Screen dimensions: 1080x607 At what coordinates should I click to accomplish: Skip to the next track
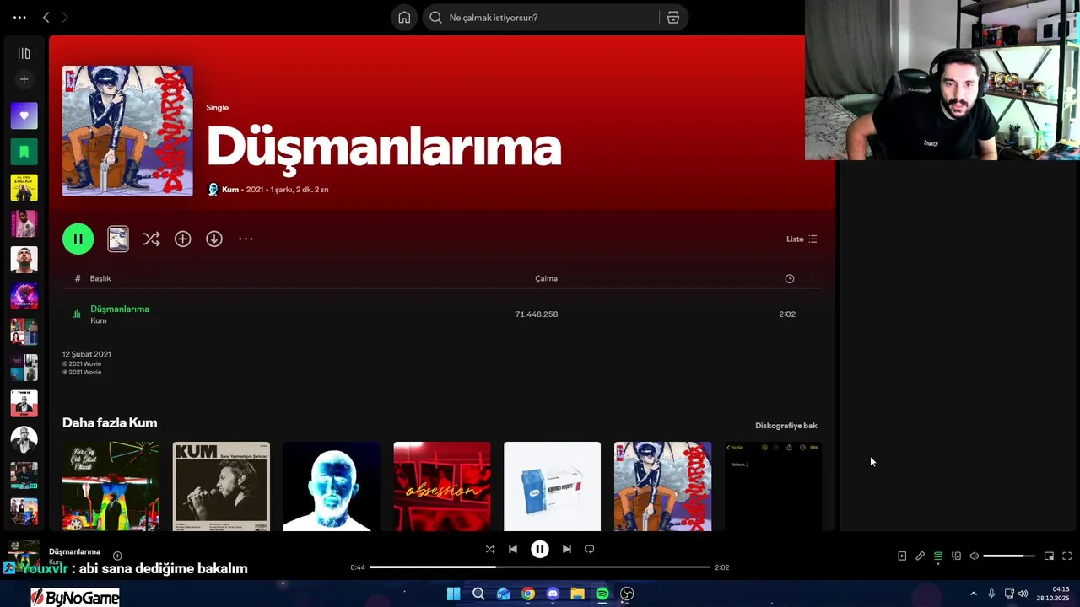click(x=567, y=549)
